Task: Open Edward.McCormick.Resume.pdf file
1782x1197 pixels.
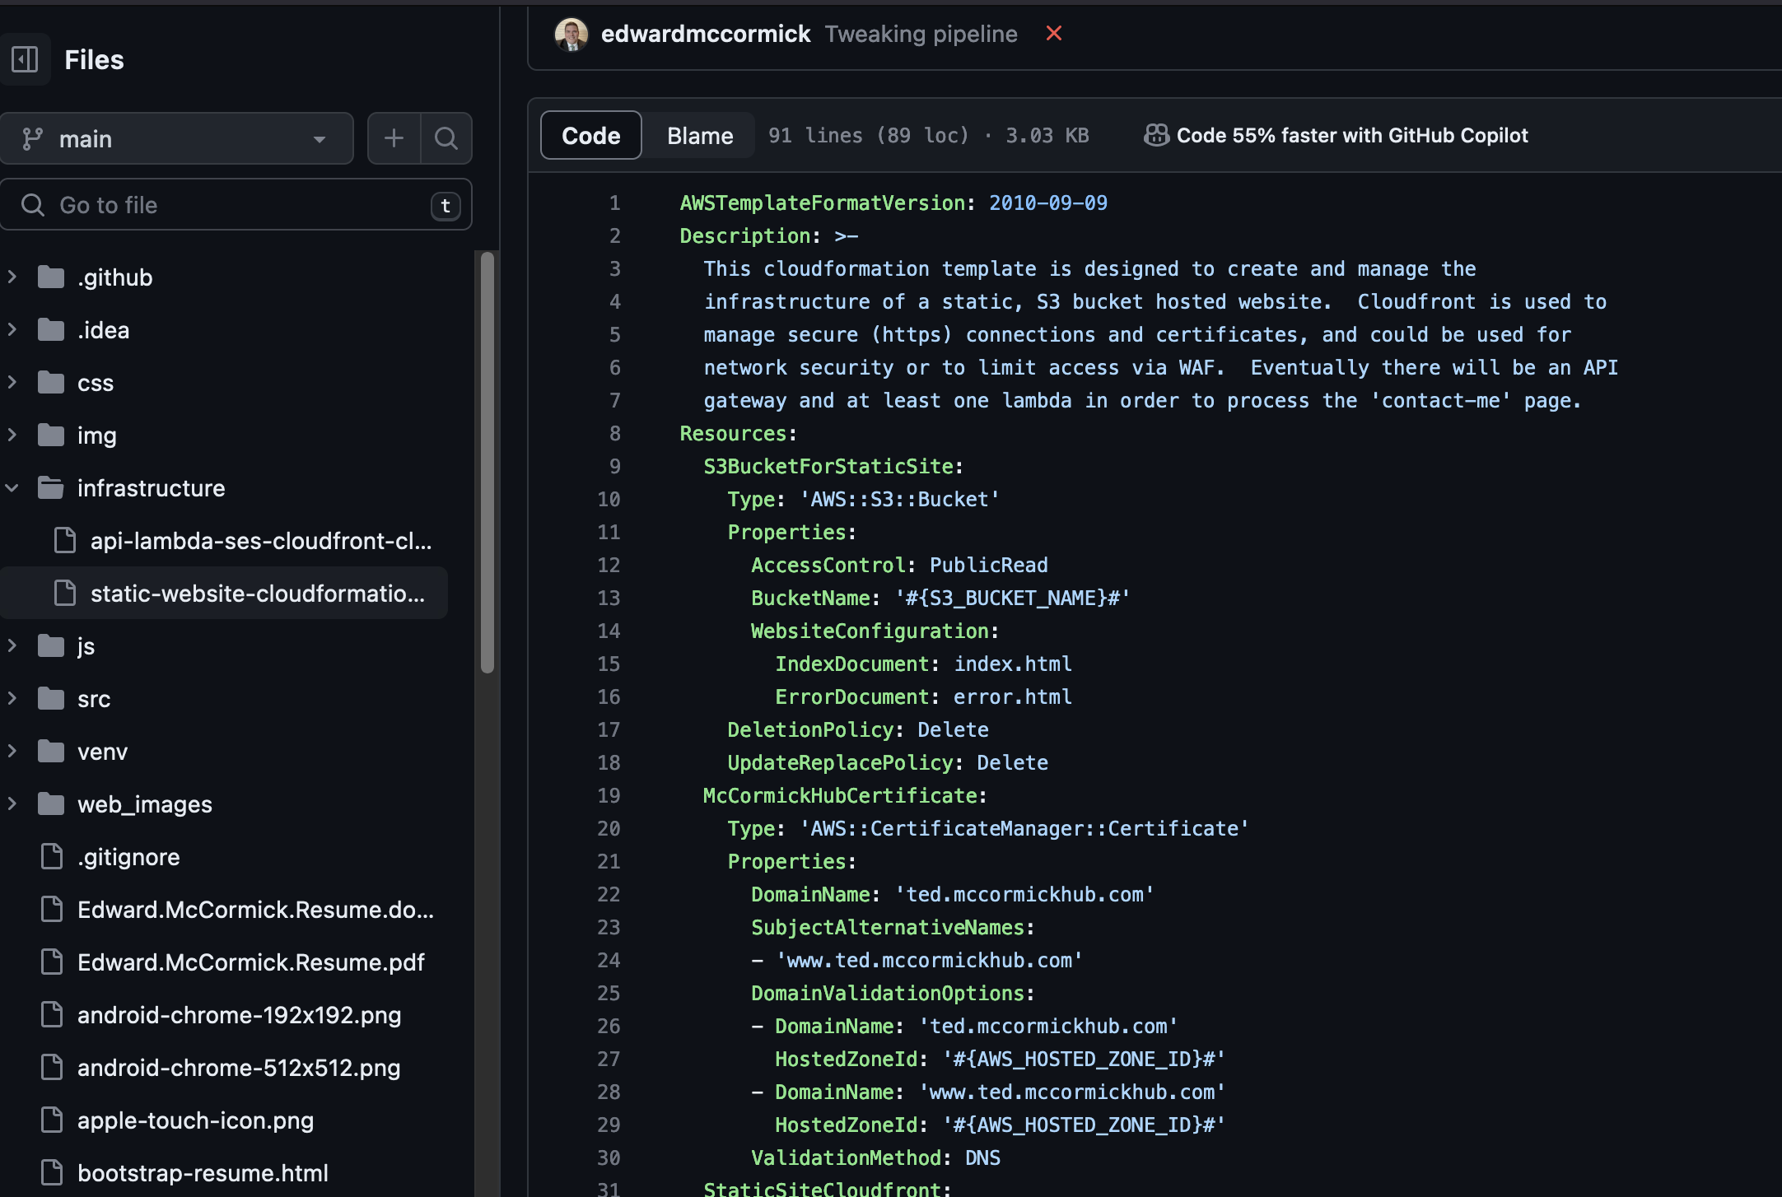Action: tap(250, 962)
